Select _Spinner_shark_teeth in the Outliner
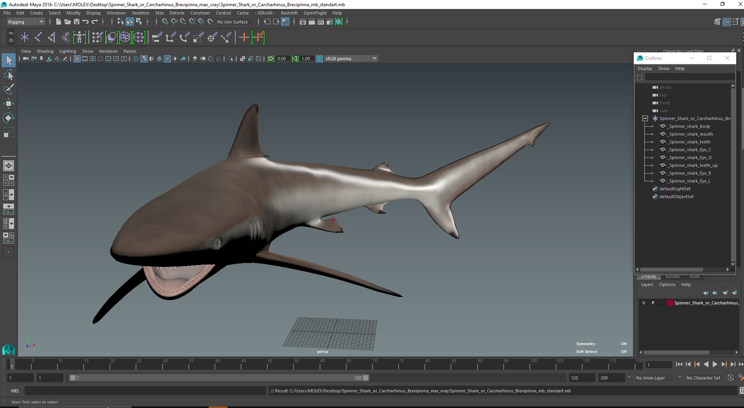This screenshot has width=744, height=408. click(689, 142)
